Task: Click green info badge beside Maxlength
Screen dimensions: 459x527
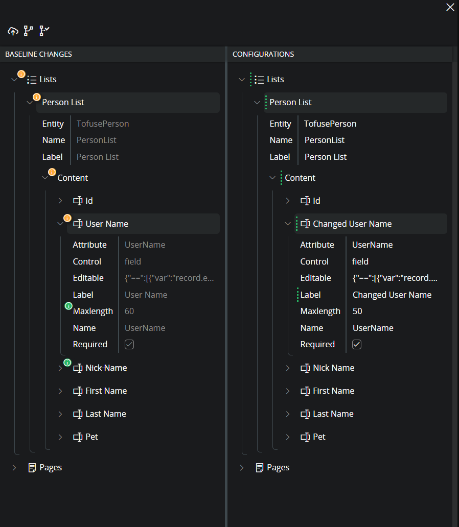Action: (x=68, y=306)
